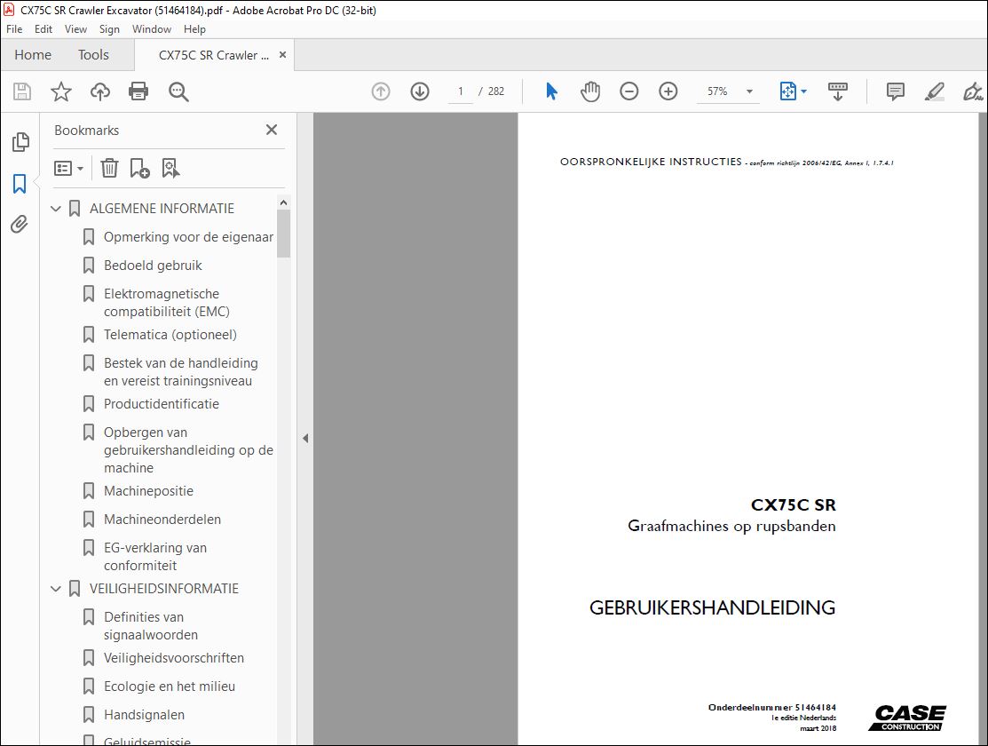988x746 pixels.
Task: Select the CX75C SR Crawler document tab
Action: coord(214,55)
